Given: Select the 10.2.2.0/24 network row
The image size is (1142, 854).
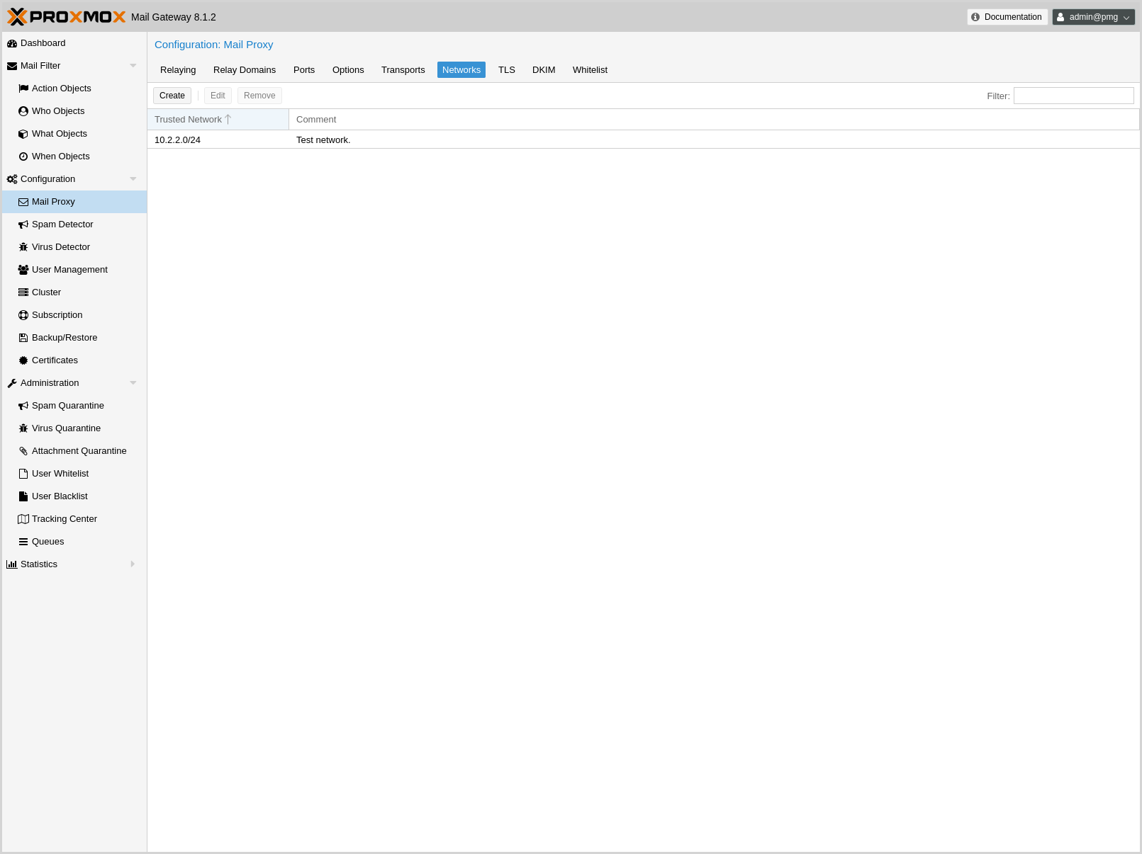Looking at the screenshot, I should point(177,140).
